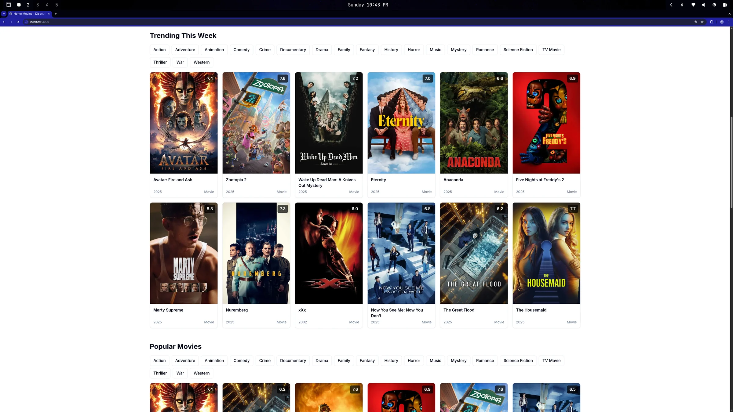Open the Marty Supreme poster

184,253
